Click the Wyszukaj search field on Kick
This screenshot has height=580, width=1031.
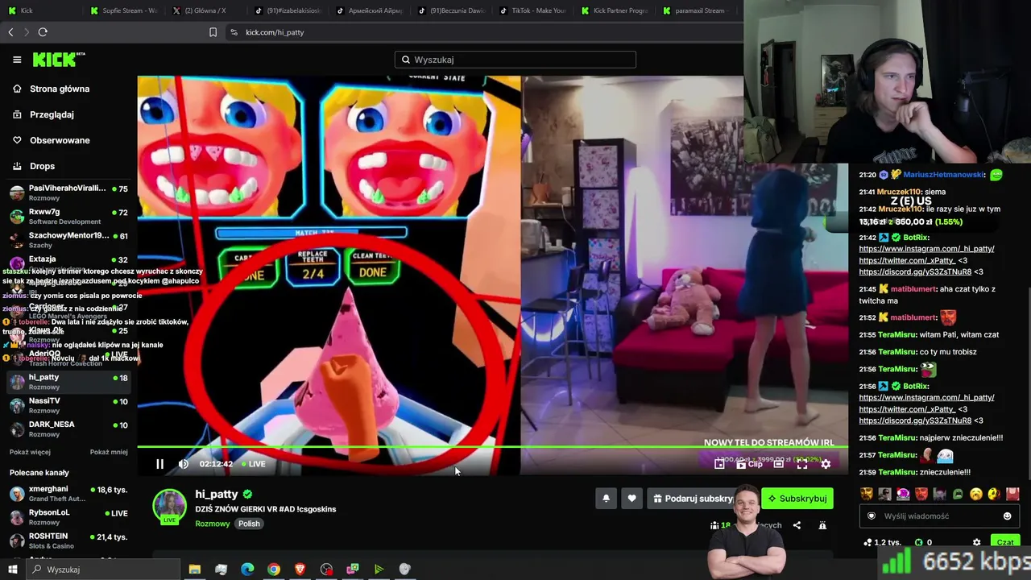[515, 60]
